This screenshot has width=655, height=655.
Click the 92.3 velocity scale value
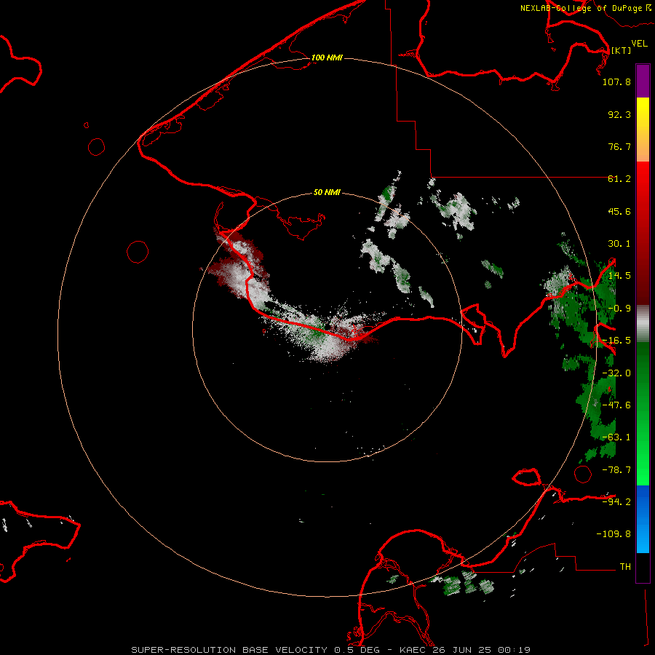pos(619,114)
